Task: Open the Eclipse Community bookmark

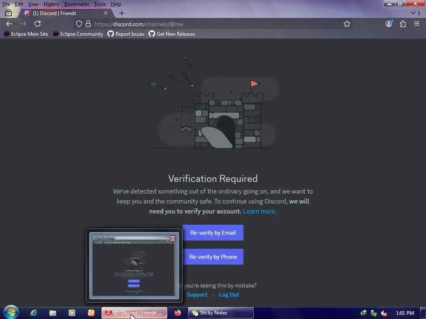Action: [78, 34]
